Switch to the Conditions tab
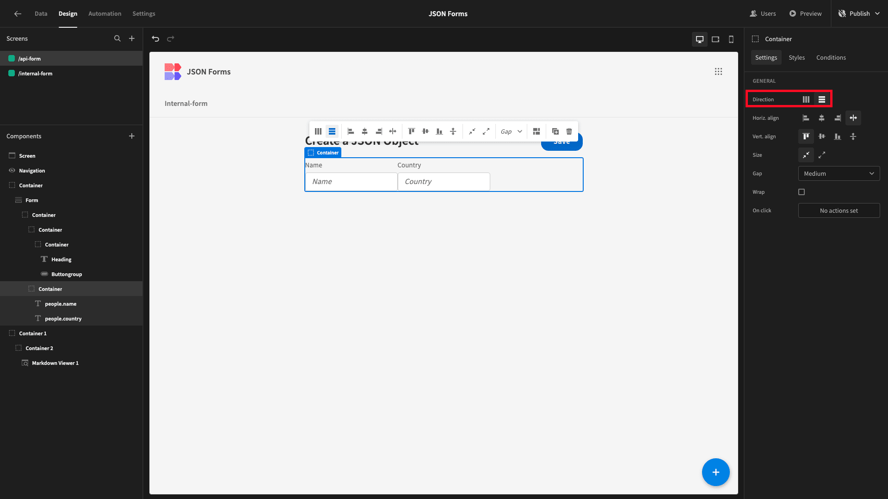 point(831,57)
